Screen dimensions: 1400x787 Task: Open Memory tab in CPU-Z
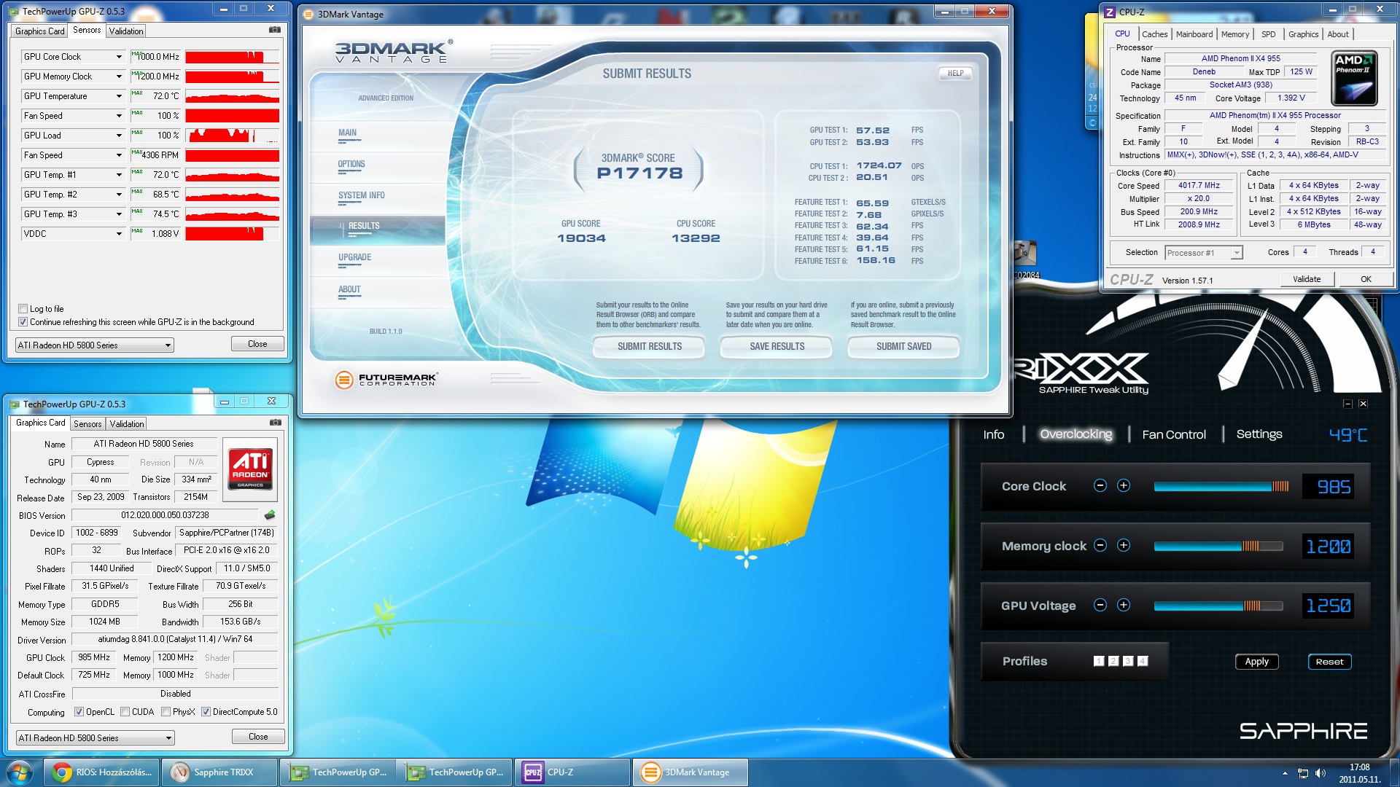1235,34
